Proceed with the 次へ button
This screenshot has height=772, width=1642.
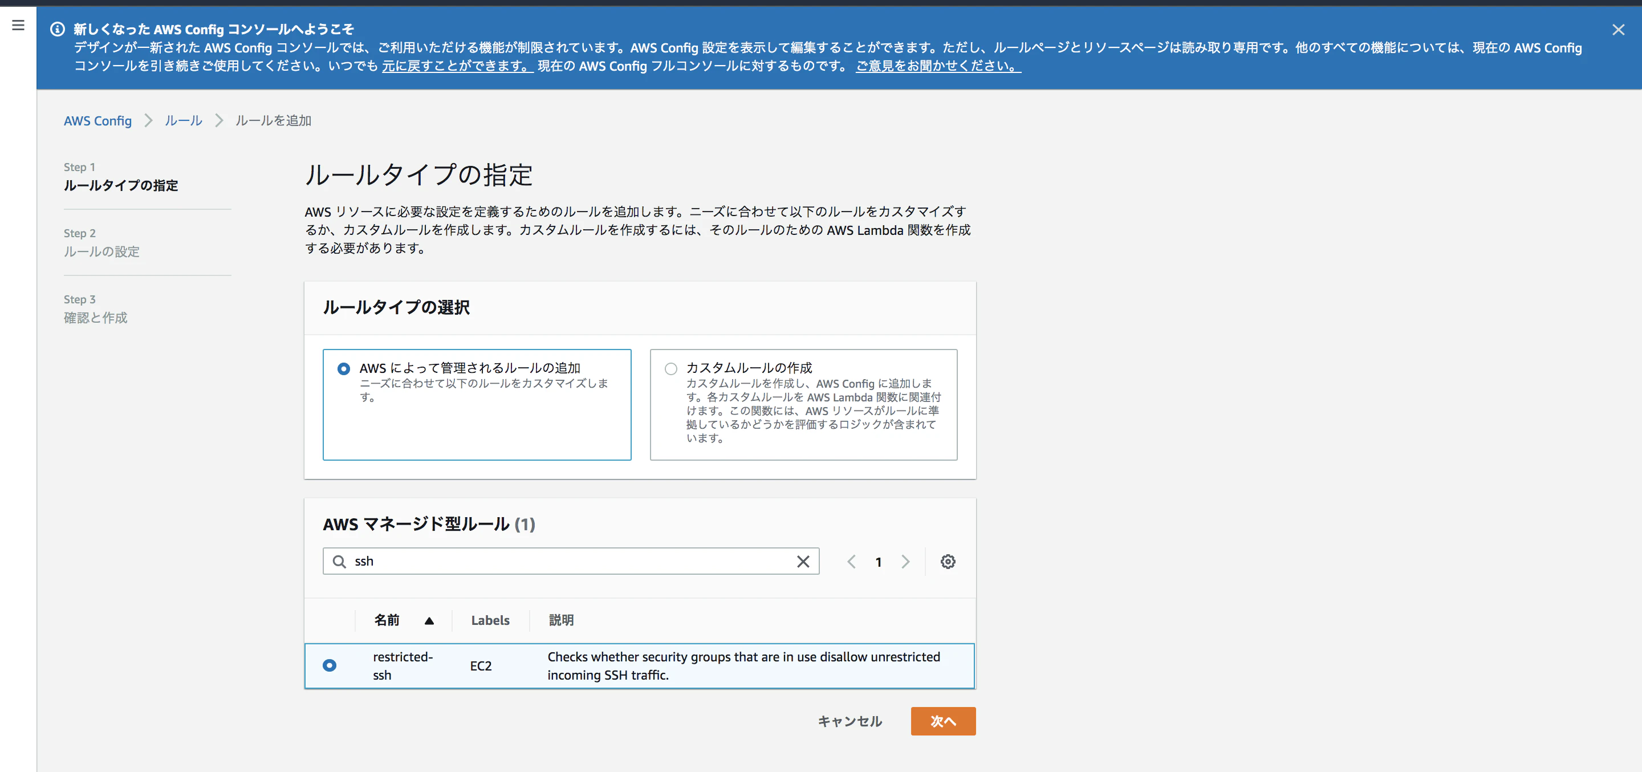[x=943, y=721]
